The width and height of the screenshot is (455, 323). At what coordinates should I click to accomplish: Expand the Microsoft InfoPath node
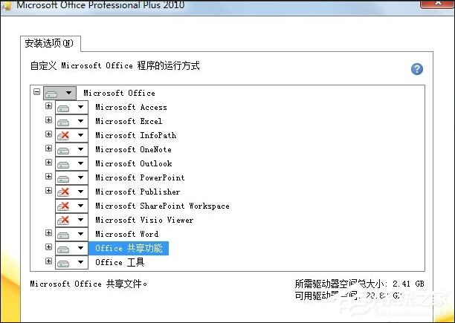pos(48,134)
